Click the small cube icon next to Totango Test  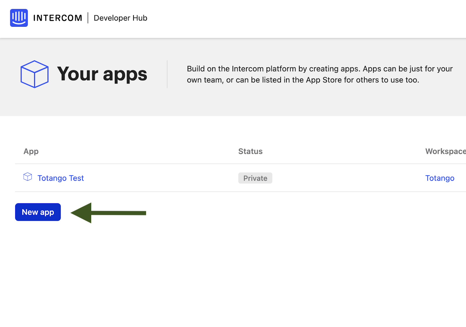[28, 177]
